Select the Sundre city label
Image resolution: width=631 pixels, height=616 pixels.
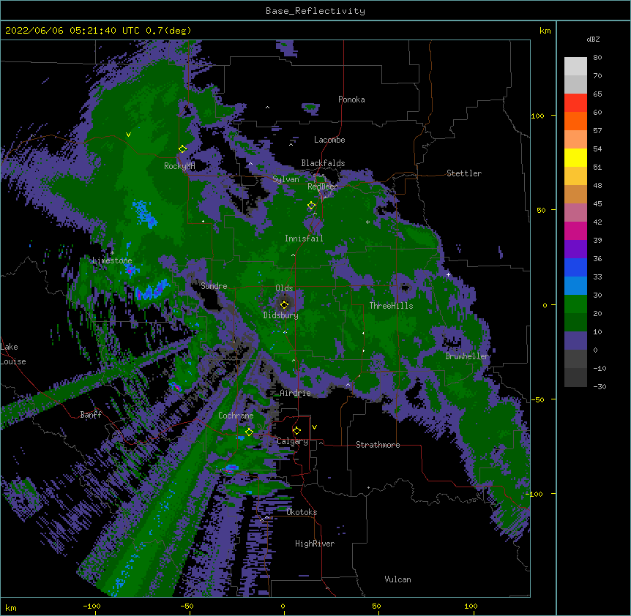pyautogui.click(x=214, y=286)
